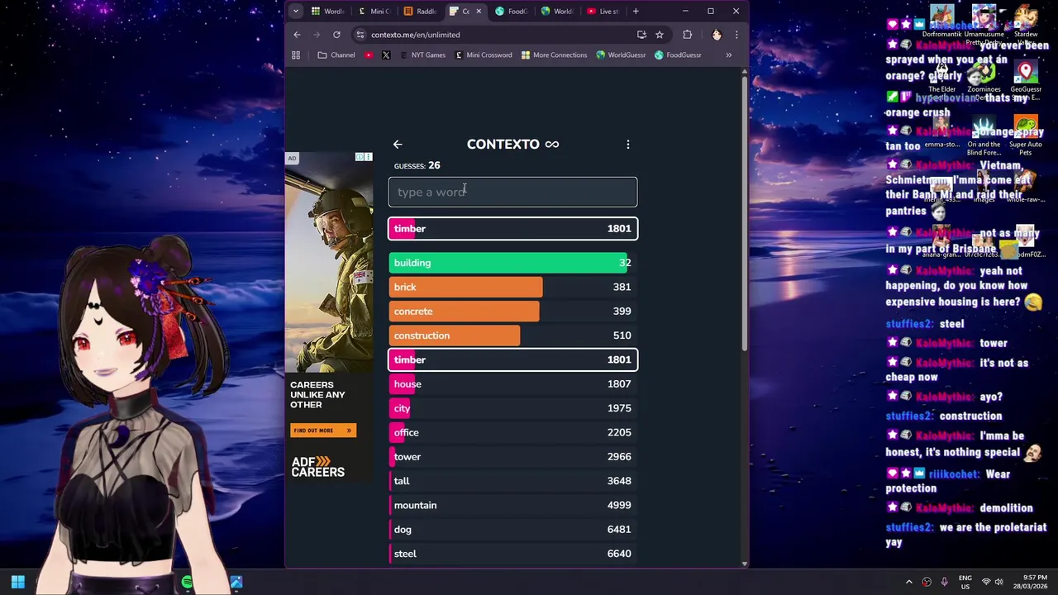Select the 'brick' guess row
Image resolution: width=1058 pixels, height=595 pixels.
(x=512, y=287)
